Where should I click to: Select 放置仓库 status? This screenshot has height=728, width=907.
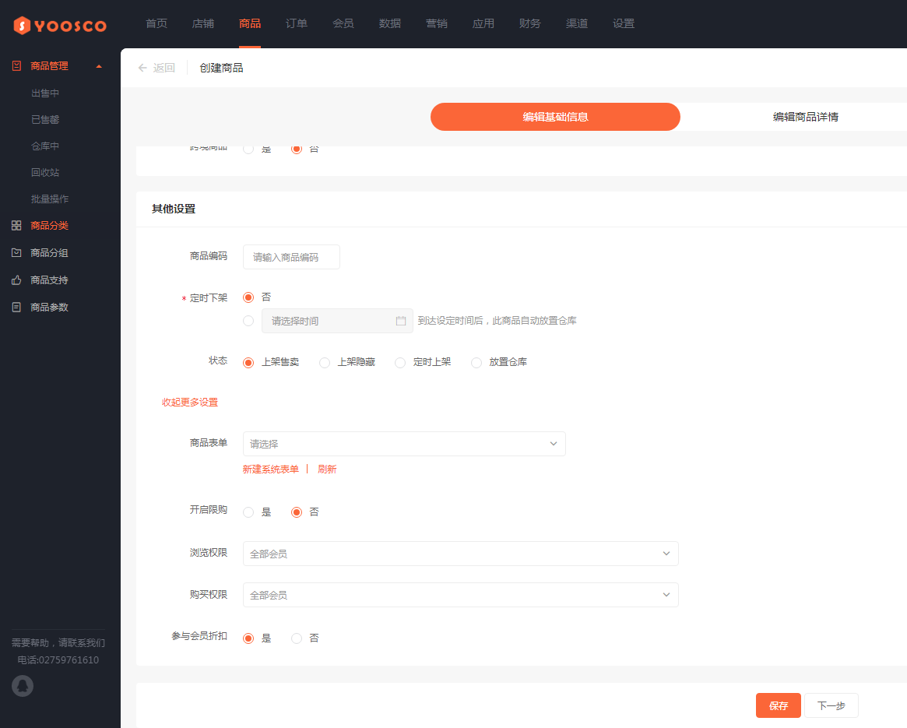476,362
